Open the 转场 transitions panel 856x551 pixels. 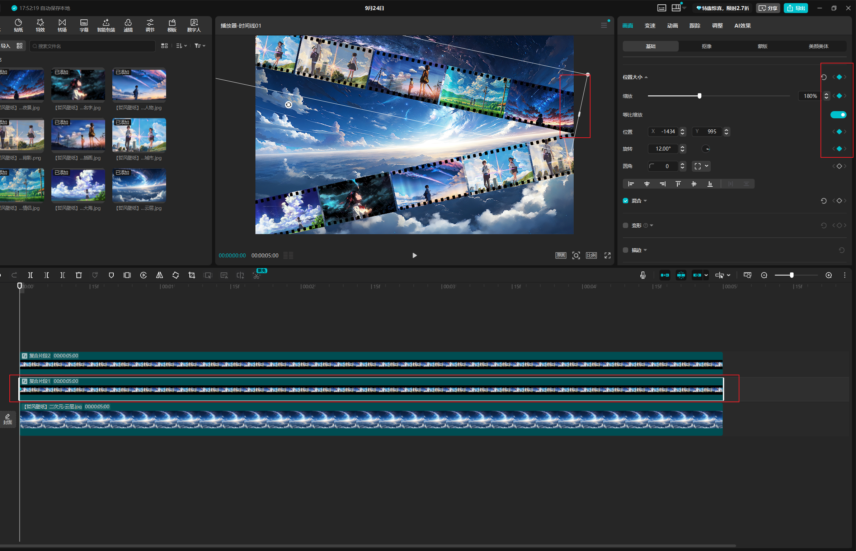tap(62, 25)
